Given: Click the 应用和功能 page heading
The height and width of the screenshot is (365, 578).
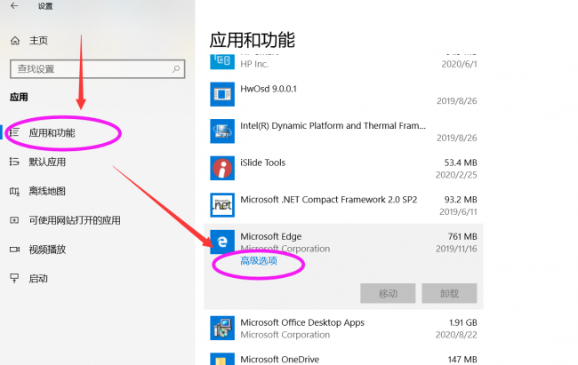Looking at the screenshot, I should (253, 40).
